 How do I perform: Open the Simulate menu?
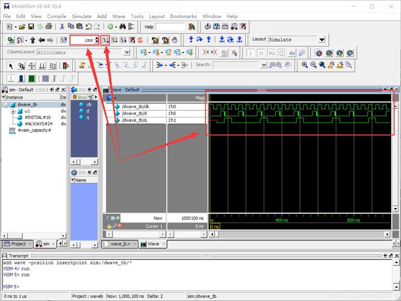[x=82, y=16]
